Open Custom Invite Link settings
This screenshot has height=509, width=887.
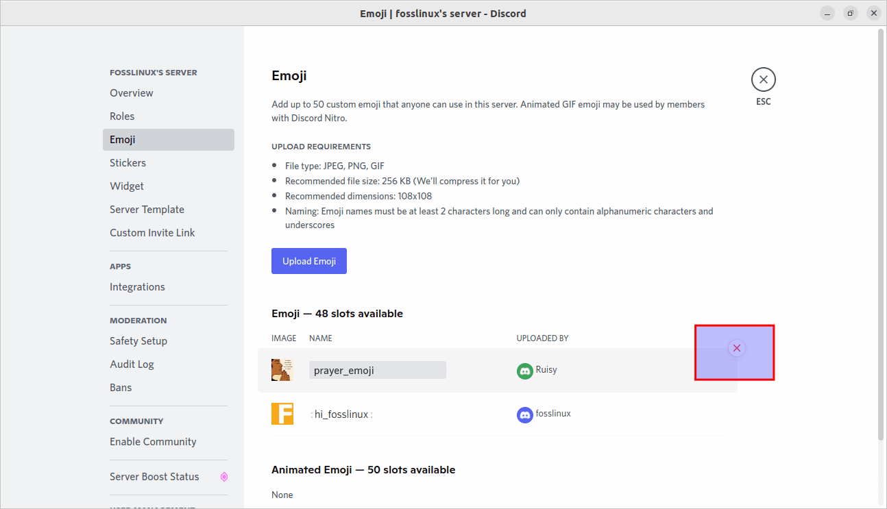pos(169,233)
